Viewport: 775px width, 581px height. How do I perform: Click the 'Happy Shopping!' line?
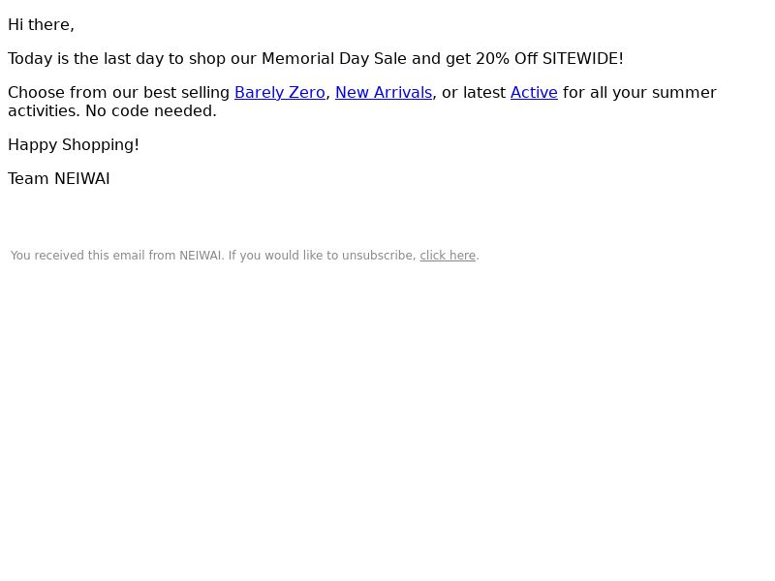coord(74,145)
